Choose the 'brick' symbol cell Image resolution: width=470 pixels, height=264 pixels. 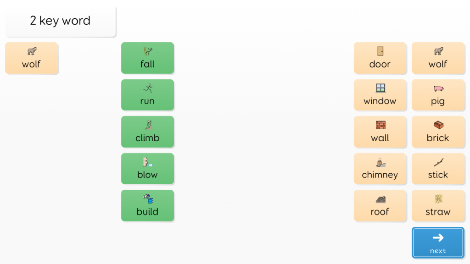tap(438, 132)
